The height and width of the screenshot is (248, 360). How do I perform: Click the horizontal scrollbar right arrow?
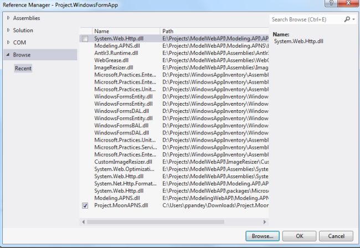coord(265,221)
